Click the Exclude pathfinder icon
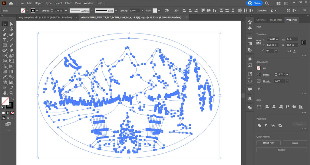310x165 pixels. (280, 125)
